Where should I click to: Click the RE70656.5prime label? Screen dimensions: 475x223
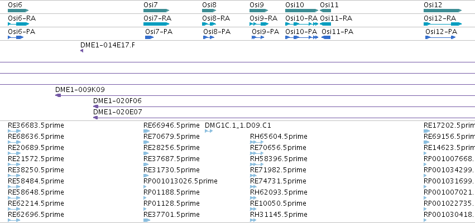pos(278,148)
